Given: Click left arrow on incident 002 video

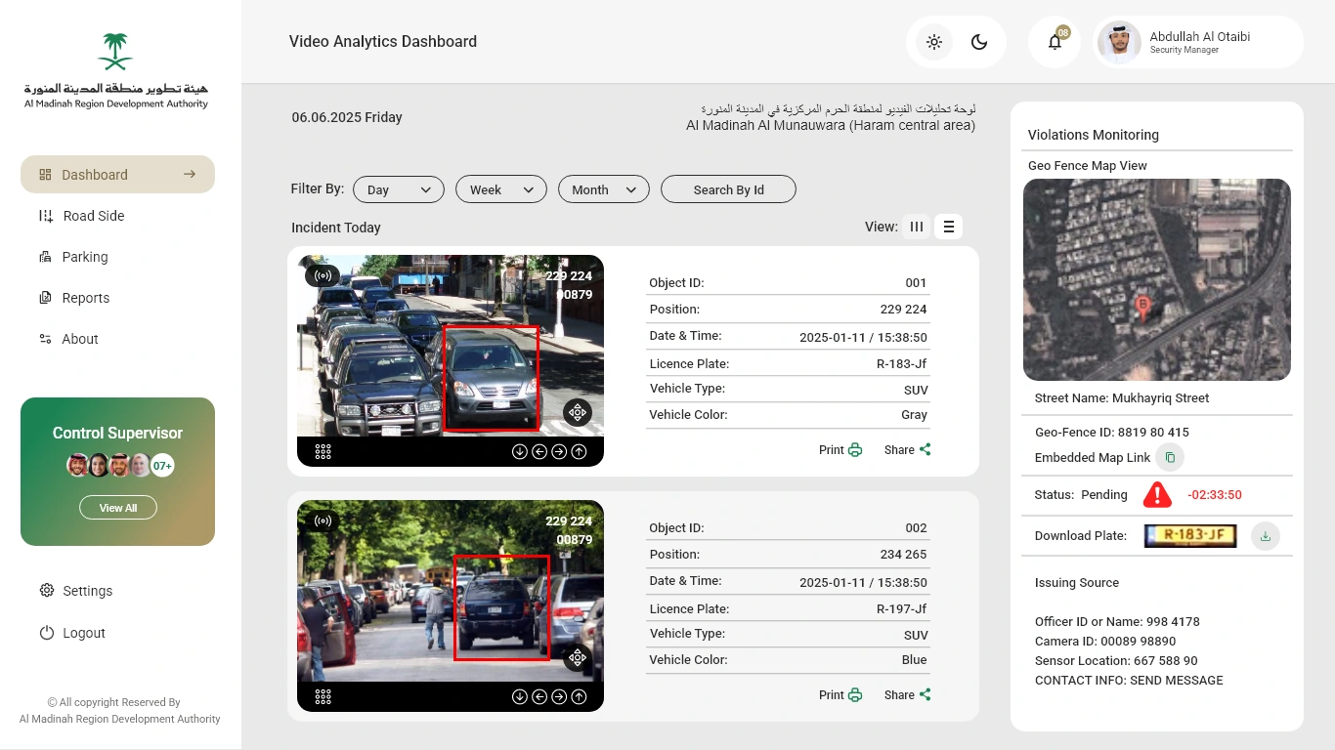Looking at the screenshot, I should point(539,696).
